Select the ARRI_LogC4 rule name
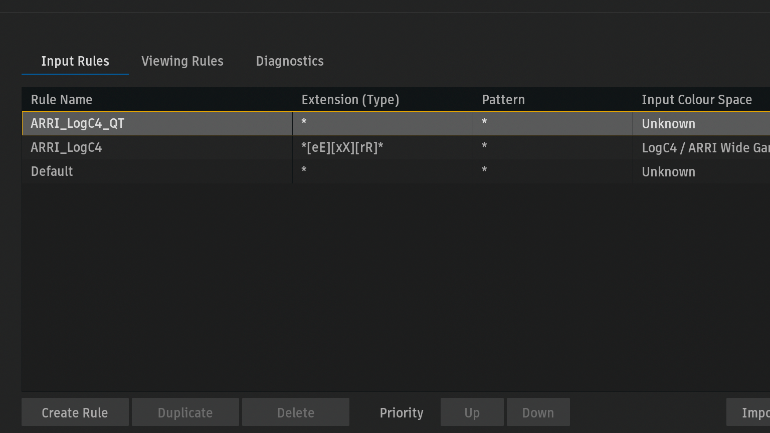The height and width of the screenshot is (433, 770). click(x=67, y=147)
